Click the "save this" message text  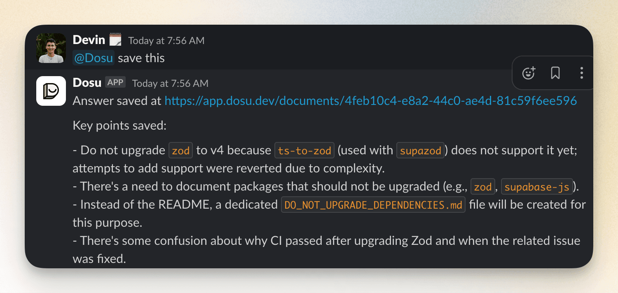pos(141,58)
